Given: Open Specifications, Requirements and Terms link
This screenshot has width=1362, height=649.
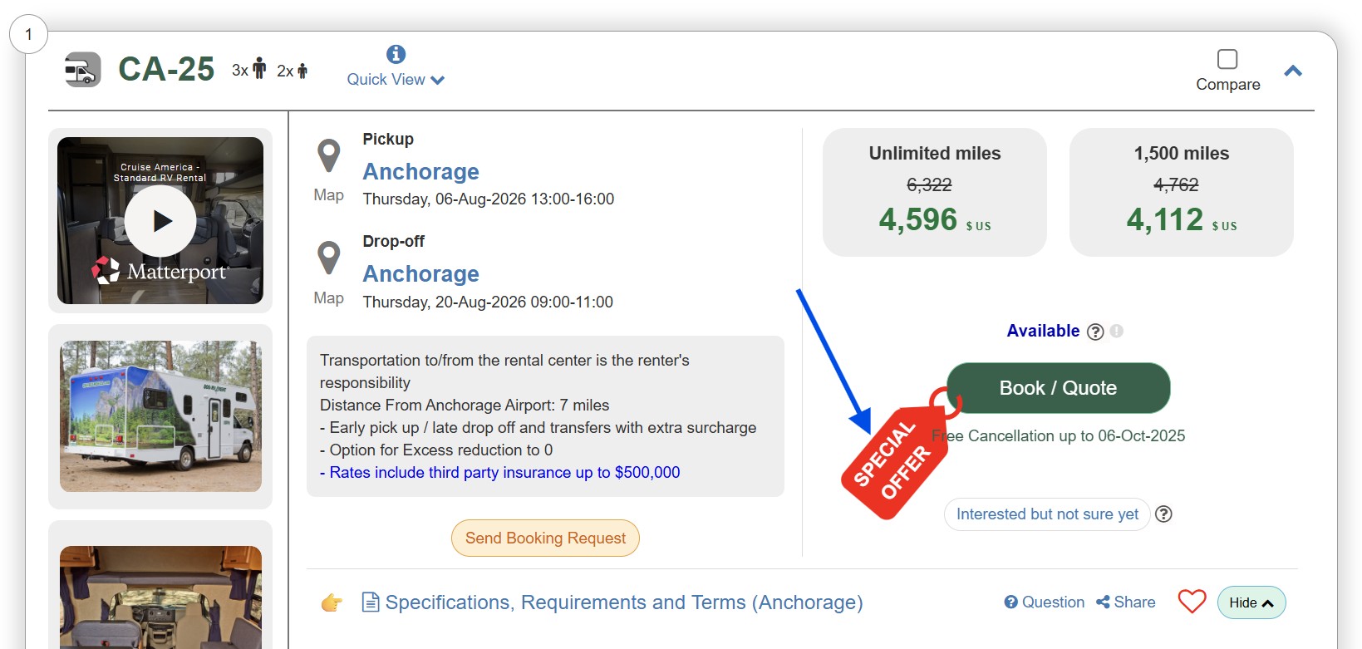Looking at the screenshot, I should point(623,602).
